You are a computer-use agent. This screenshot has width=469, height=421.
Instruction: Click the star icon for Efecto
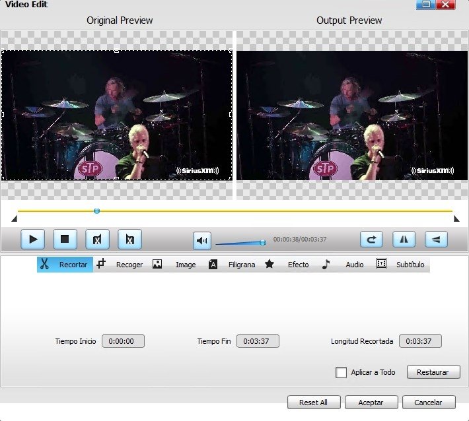point(270,263)
